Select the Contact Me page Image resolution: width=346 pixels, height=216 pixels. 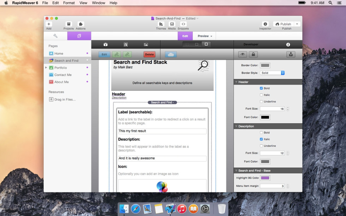67,75
